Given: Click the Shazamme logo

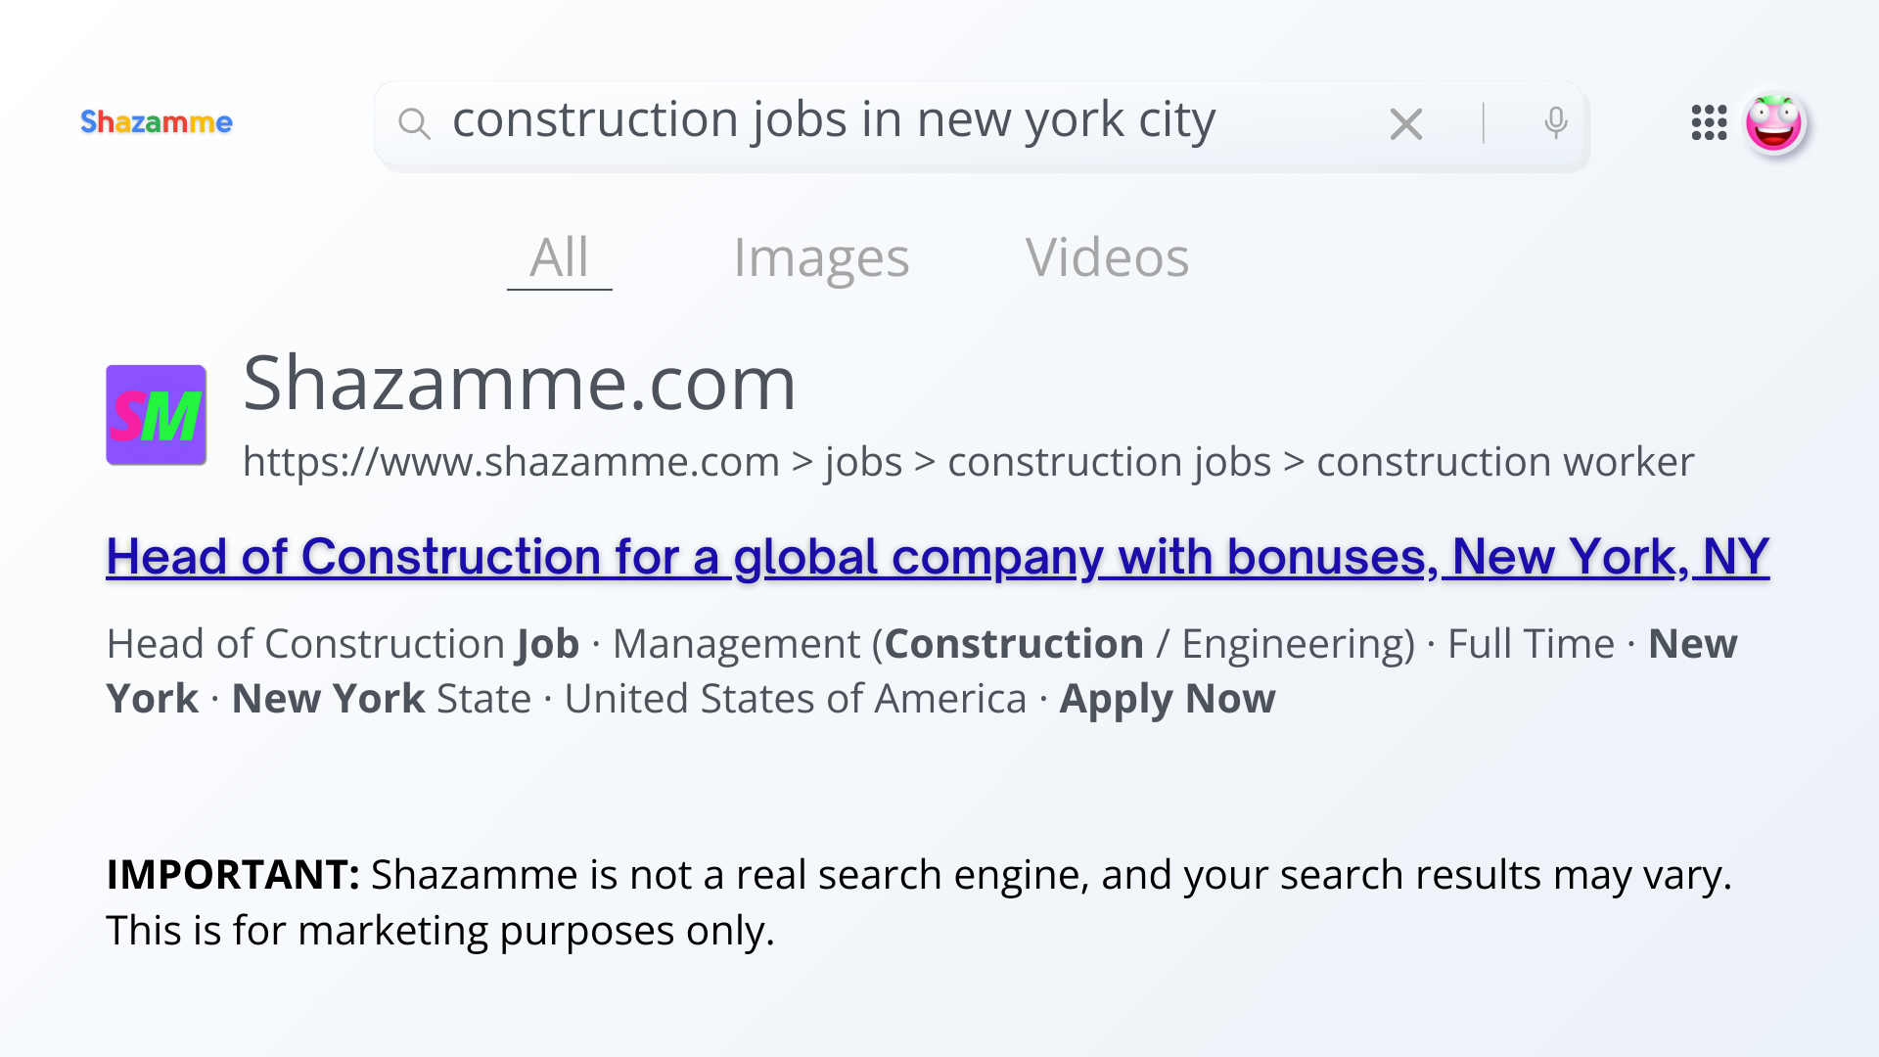Looking at the screenshot, I should 157,122.
